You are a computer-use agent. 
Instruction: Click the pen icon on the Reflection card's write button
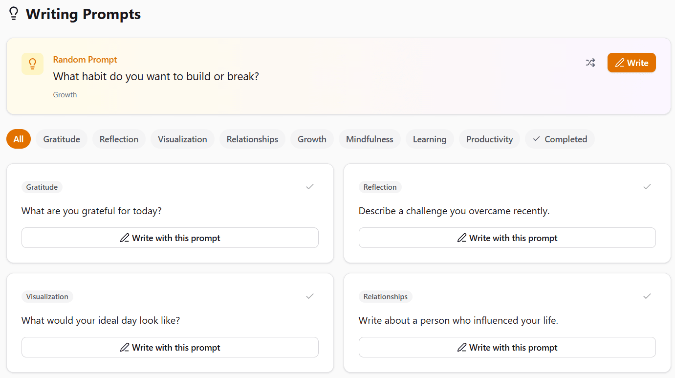(462, 238)
